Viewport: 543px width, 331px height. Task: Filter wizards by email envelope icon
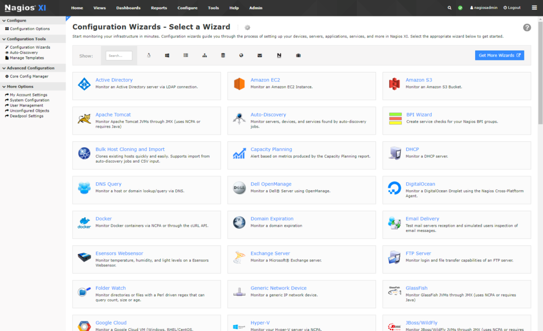point(260,55)
